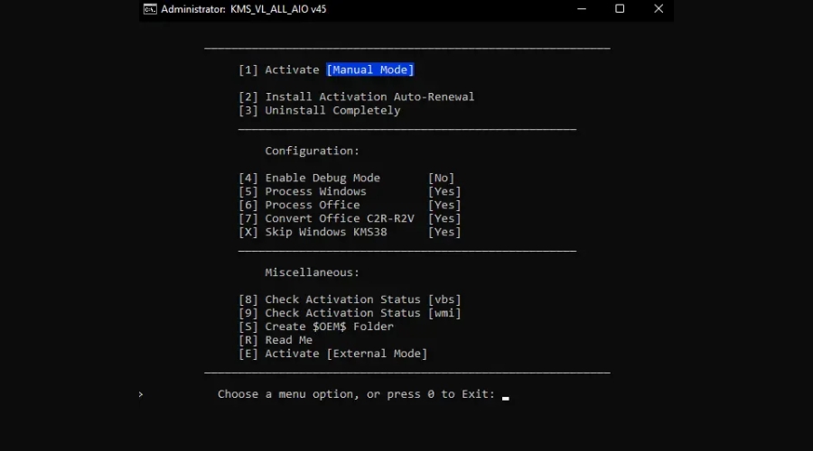The image size is (813, 451).
Task: Click the '[No]' value for Debug Mode
Action: tap(441, 178)
